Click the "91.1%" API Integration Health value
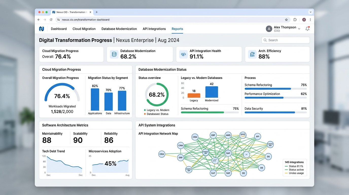 coord(197,57)
